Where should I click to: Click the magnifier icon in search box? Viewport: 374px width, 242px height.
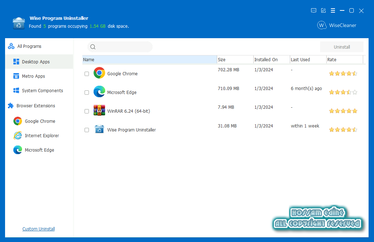[93, 47]
